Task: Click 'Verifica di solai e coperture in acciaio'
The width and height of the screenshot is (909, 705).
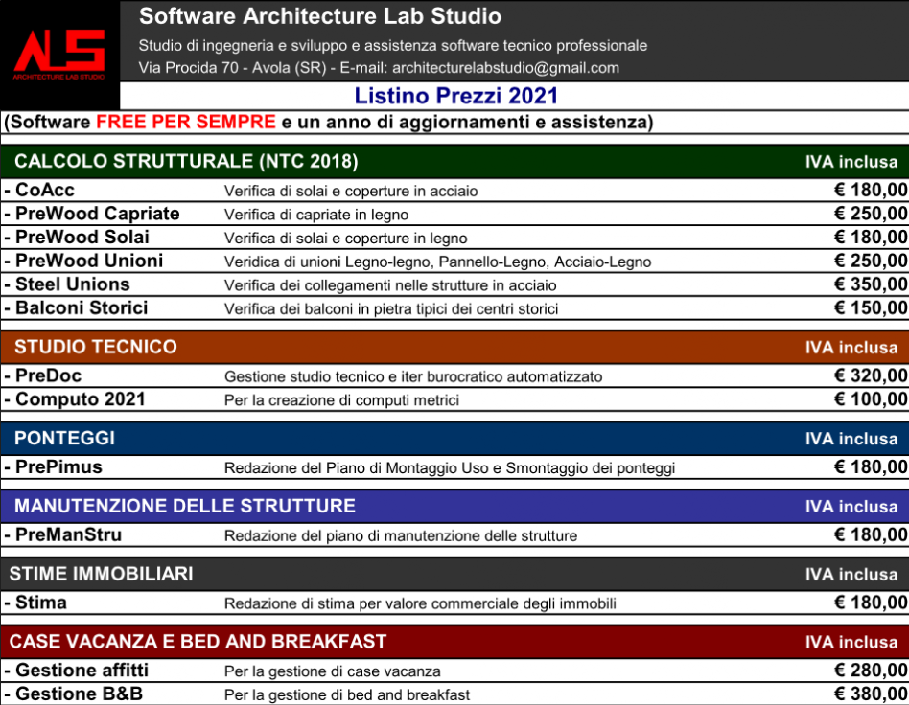Action: coord(351,192)
